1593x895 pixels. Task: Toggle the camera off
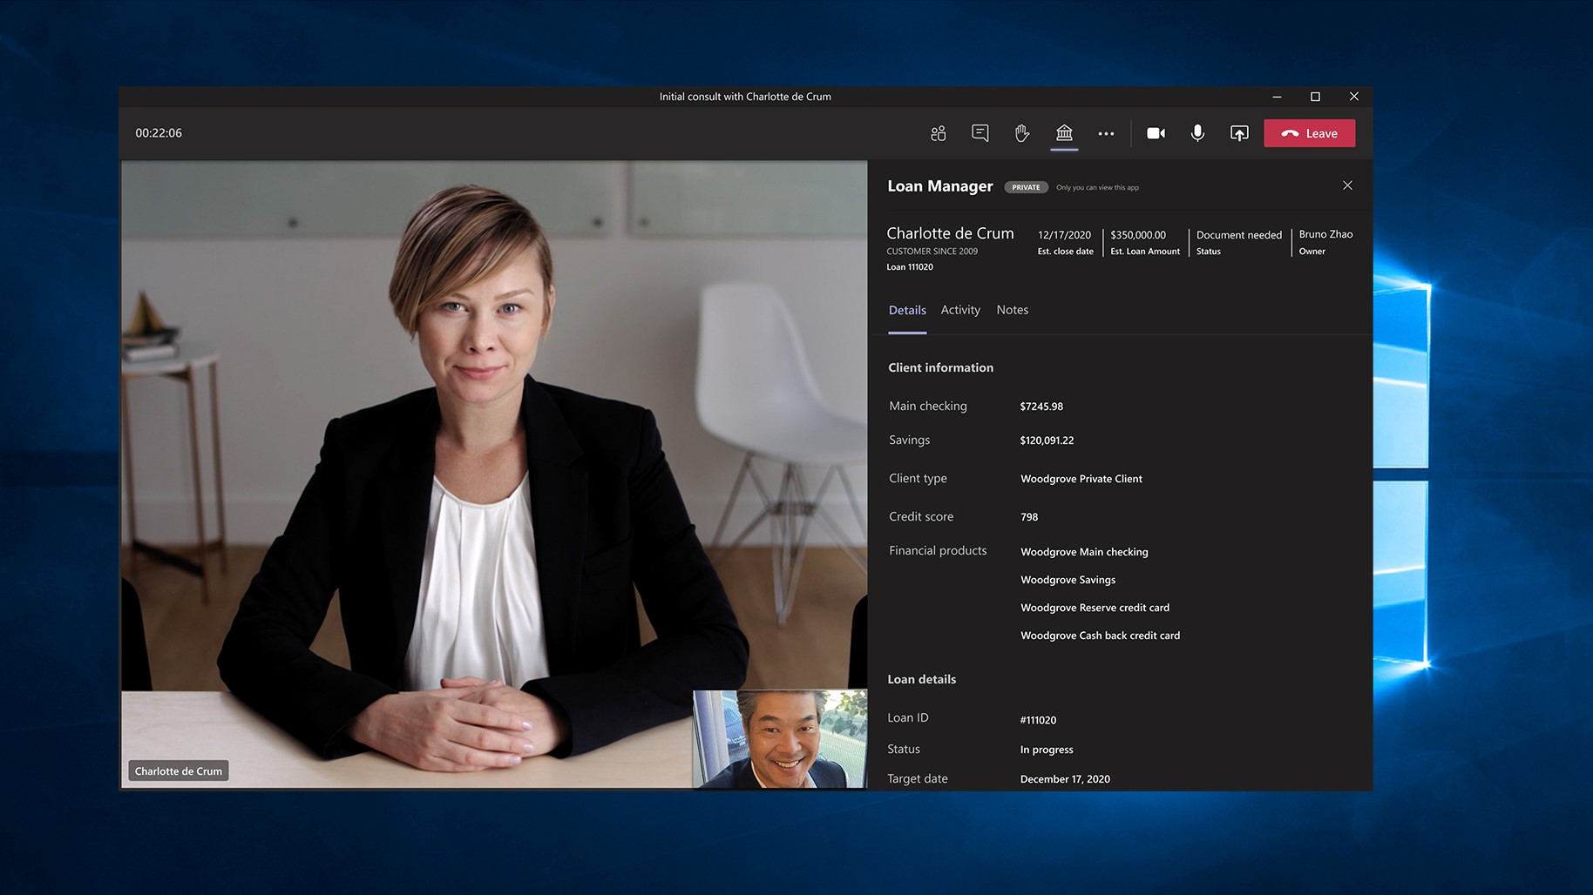1156,133
